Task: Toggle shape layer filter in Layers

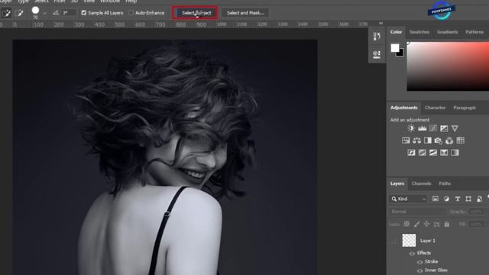Action: (x=468, y=199)
